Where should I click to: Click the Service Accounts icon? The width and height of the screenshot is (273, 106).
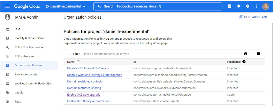point(7,74)
